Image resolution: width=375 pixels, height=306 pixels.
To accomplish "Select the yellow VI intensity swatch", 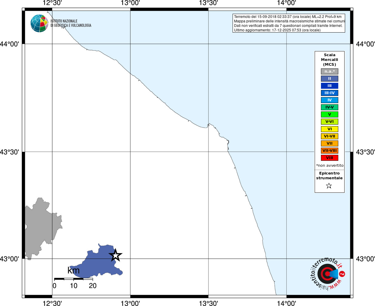I will [330, 129].
